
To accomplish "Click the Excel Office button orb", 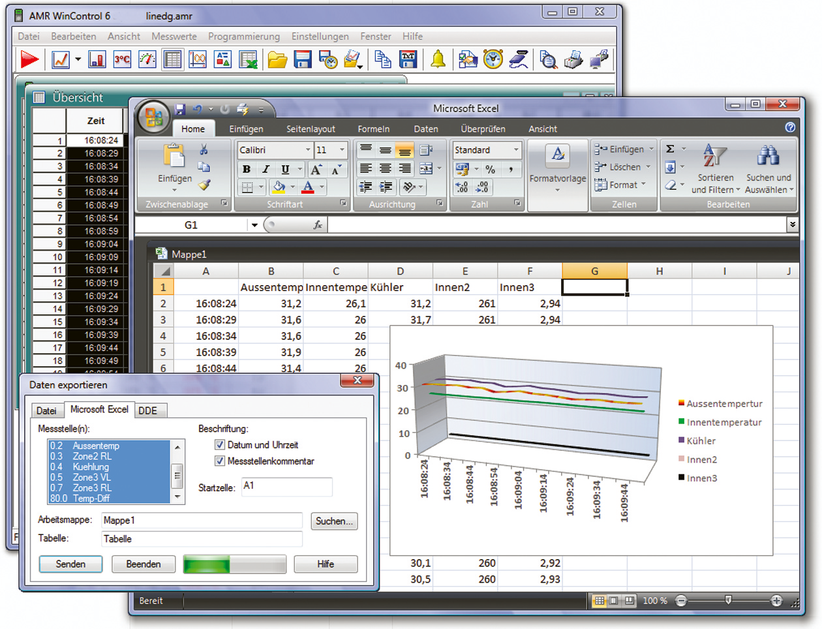I will (x=154, y=117).
